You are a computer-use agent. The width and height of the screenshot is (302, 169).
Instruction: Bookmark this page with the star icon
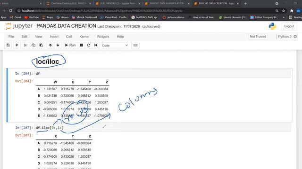point(284,11)
